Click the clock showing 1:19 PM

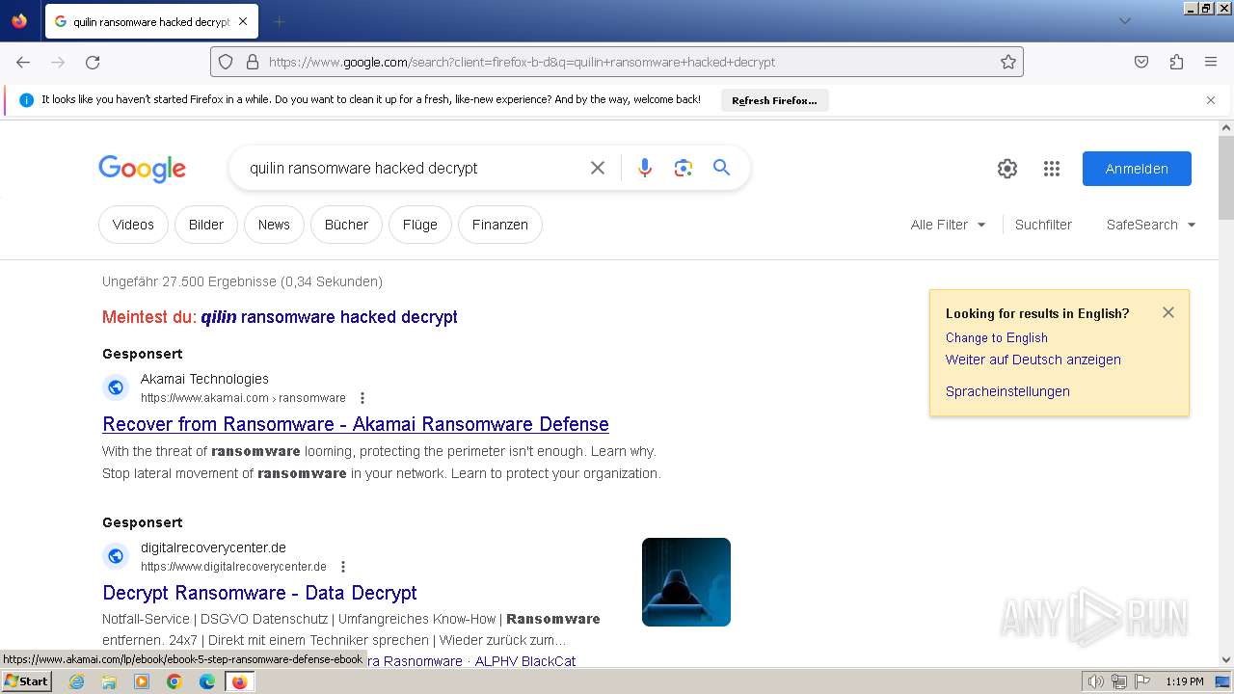tap(1184, 681)
